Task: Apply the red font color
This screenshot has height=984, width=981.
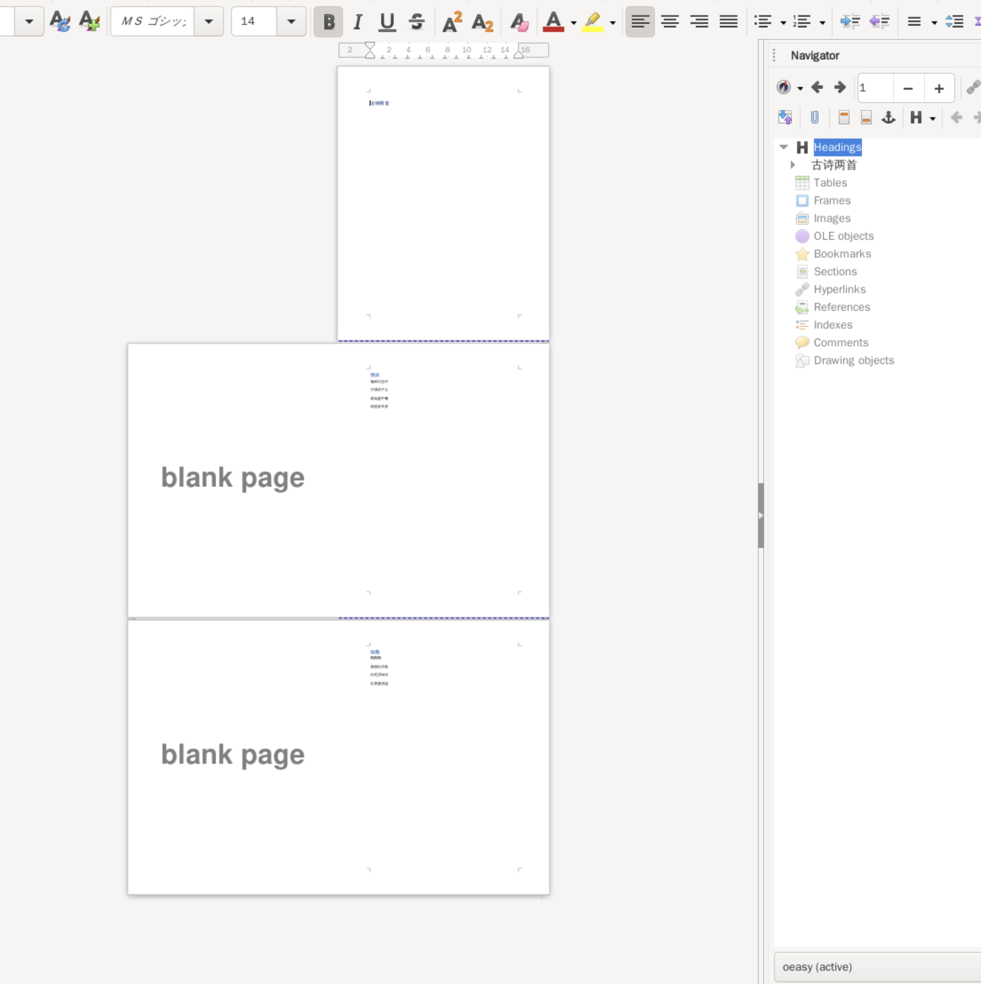Action: [x=553, y=22]
